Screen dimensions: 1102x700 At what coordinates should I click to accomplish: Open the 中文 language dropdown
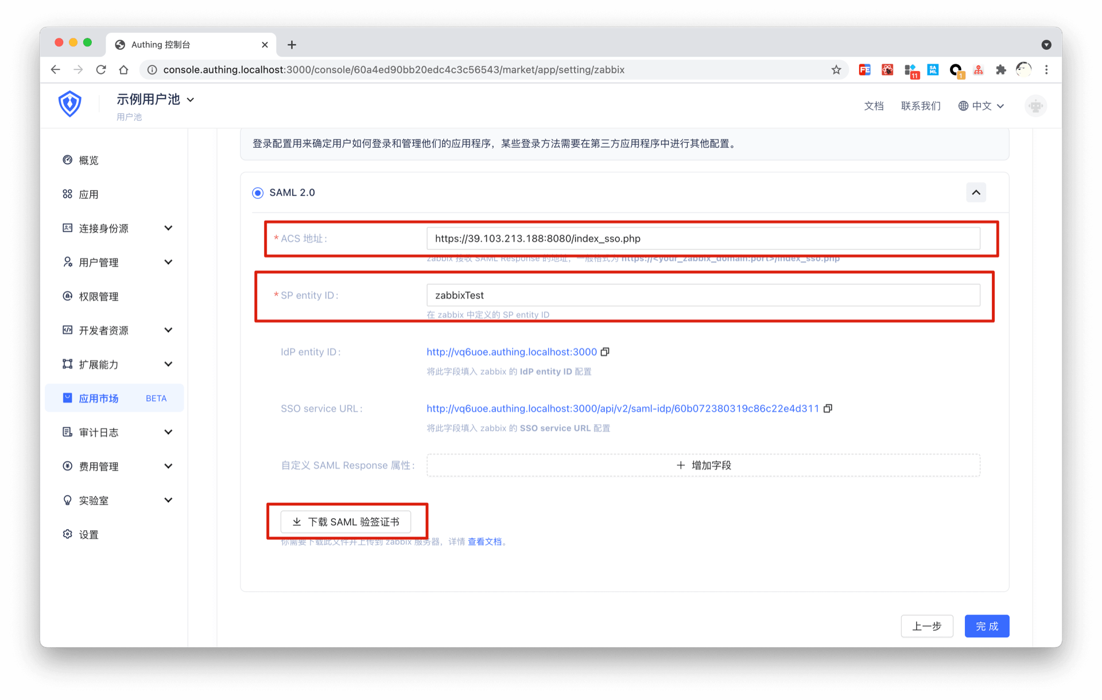point(981,106)
